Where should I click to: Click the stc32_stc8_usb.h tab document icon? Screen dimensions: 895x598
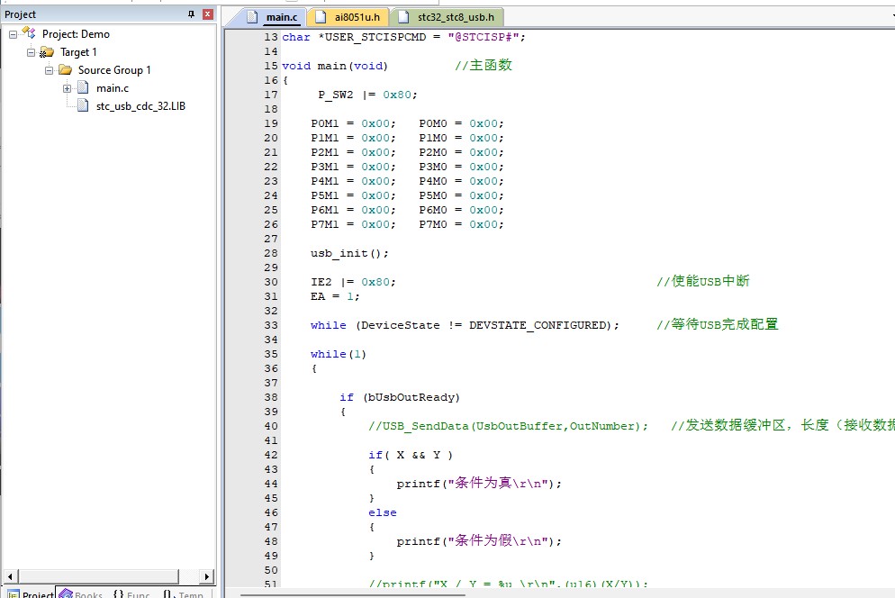click(403, 17)
